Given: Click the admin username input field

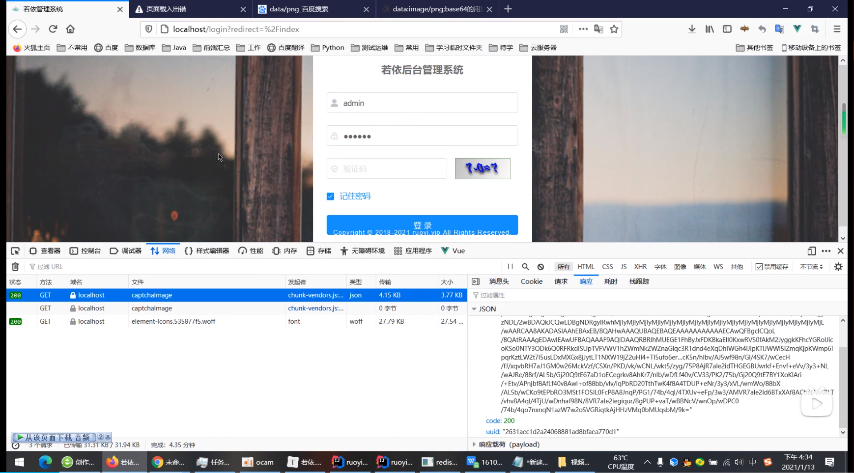Looking at the screenshot, I should point(422,103).
